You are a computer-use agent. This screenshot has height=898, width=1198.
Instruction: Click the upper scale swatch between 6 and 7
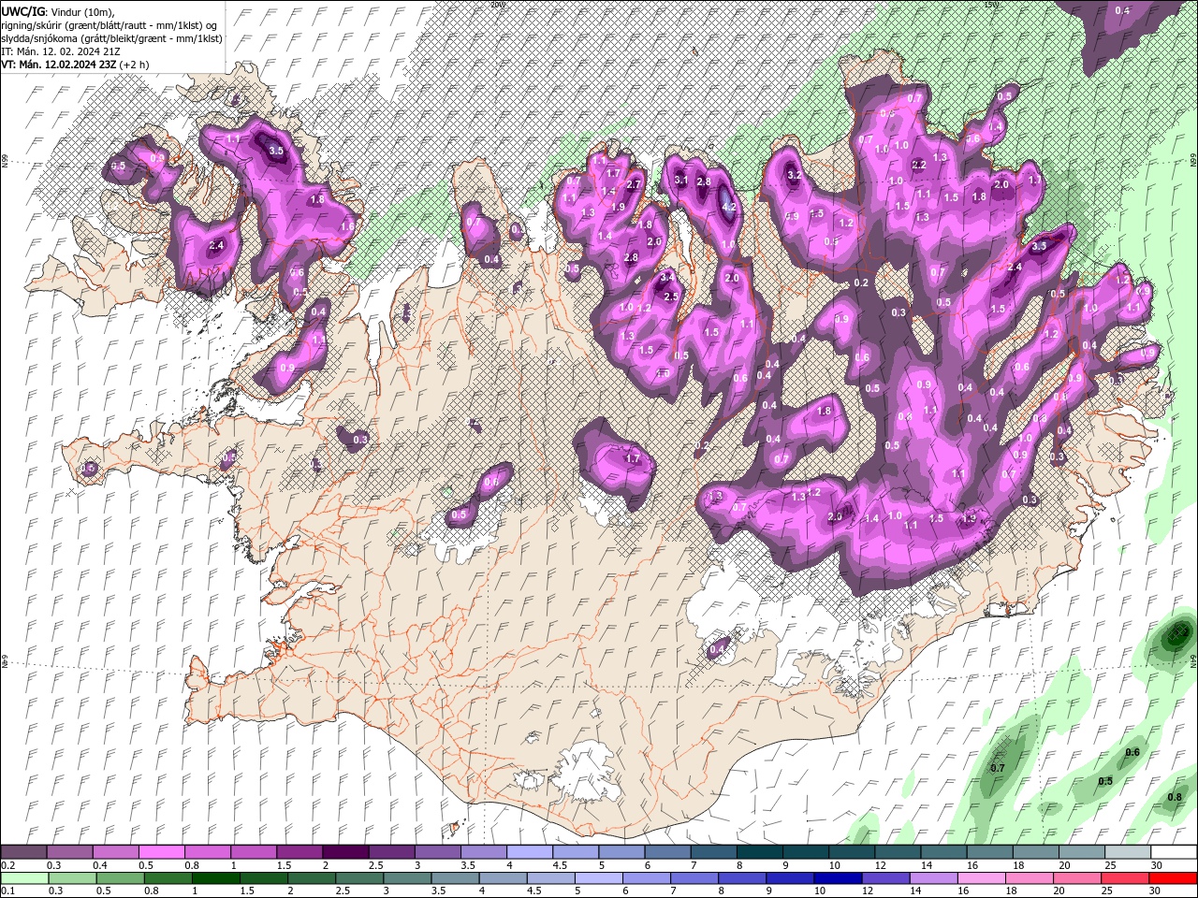pyautogui.click(x=667, y=853)
